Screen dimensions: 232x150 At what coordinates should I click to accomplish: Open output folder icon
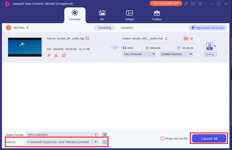[x=105, y=142]
